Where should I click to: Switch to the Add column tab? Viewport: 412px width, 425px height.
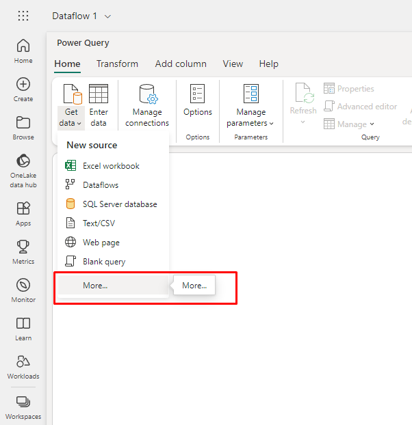[181, 64]
